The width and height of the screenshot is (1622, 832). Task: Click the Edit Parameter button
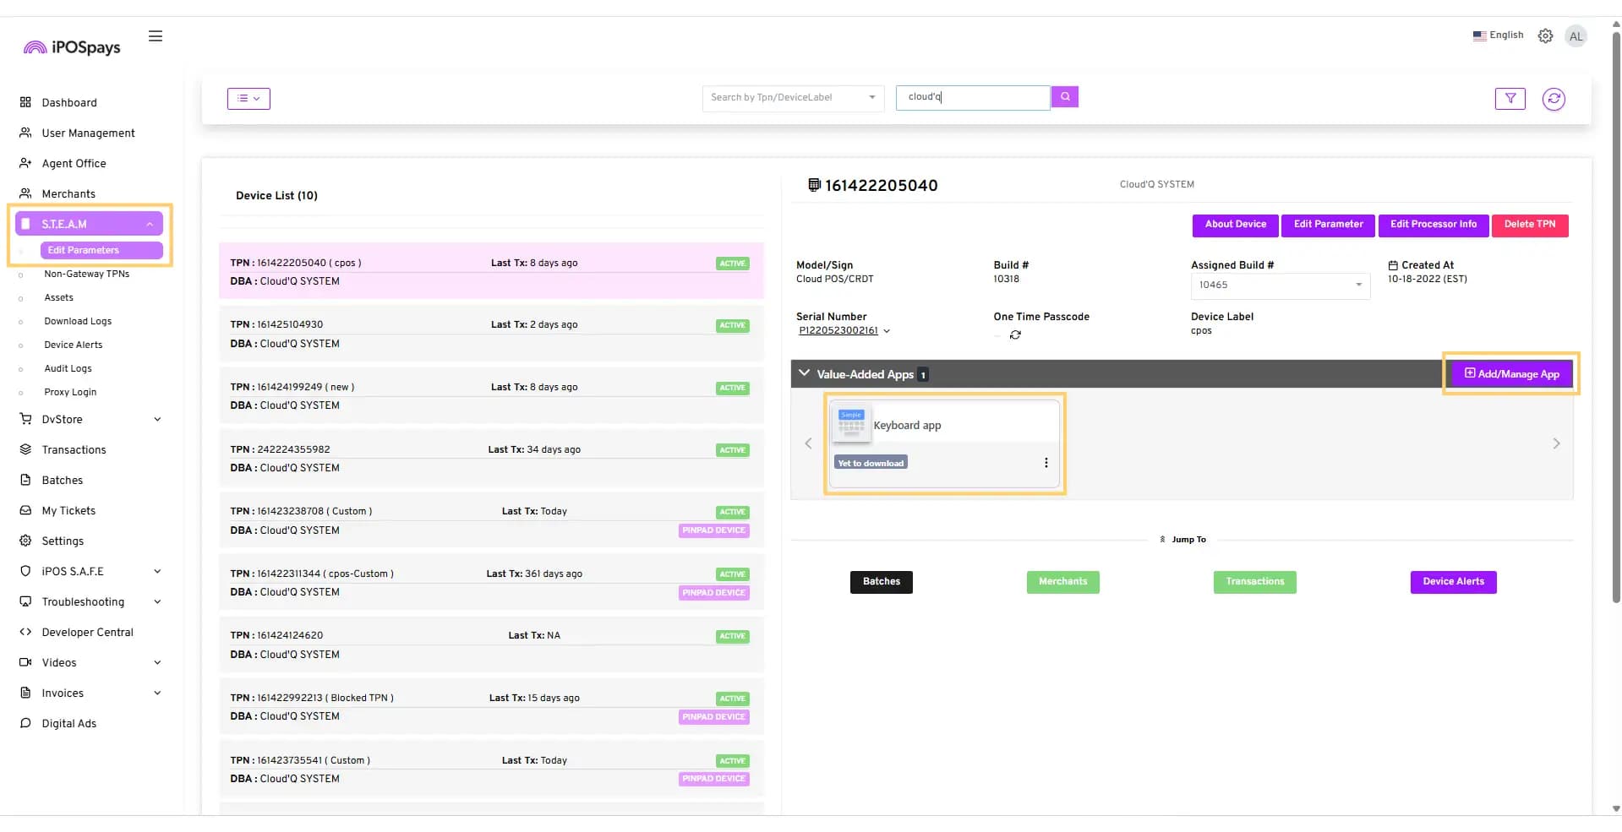pyautogui.click(x=1328, y=225)
